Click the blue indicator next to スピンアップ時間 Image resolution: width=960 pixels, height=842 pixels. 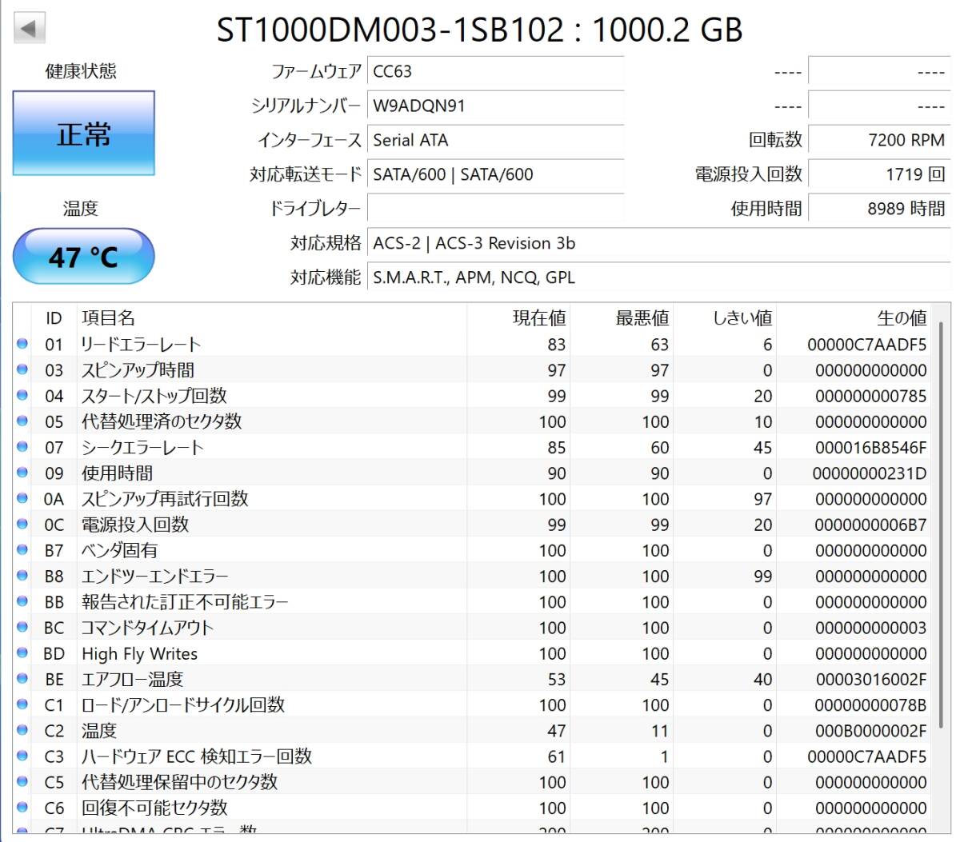click(x=23, y=369)
